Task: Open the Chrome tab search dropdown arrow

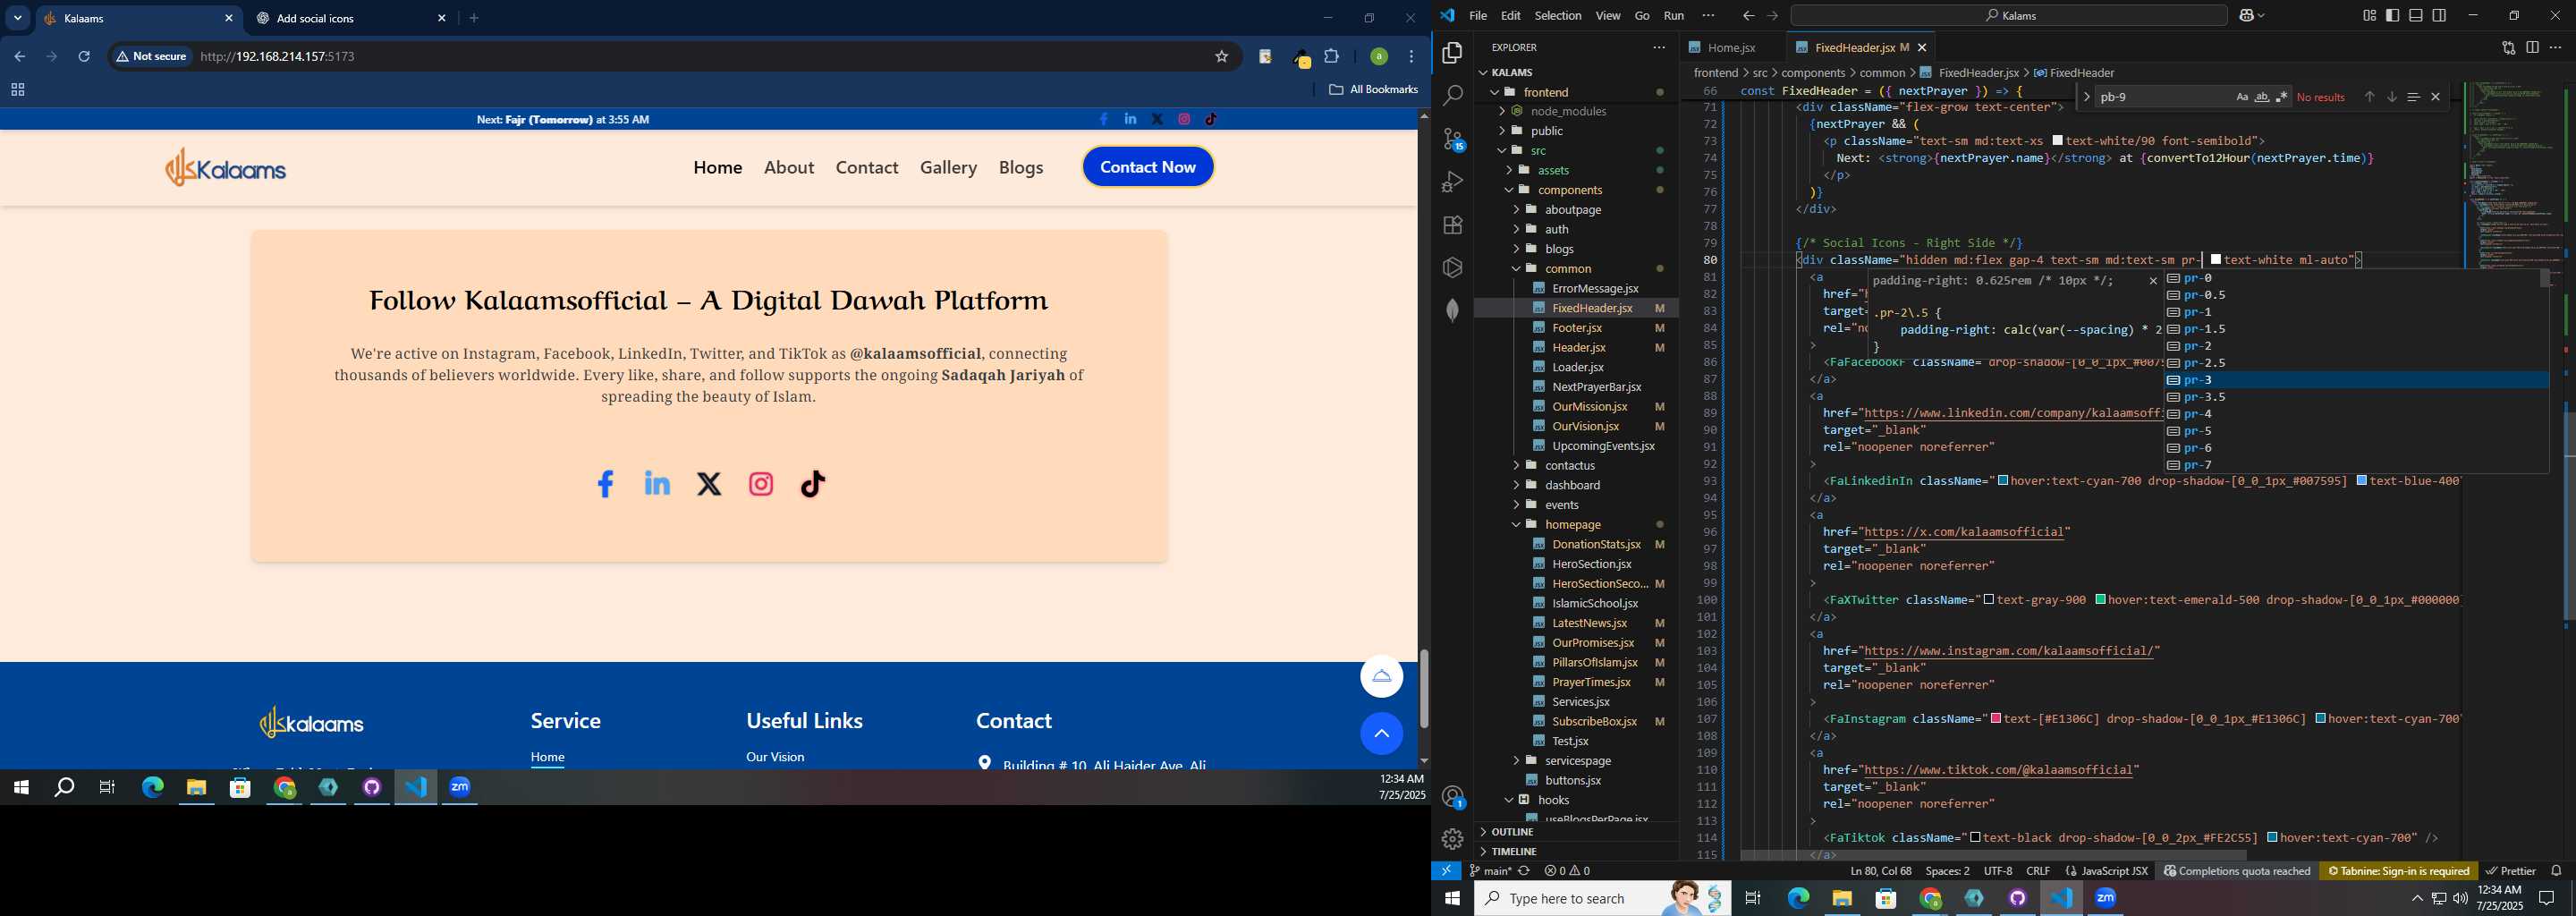Action: [18, 18]
